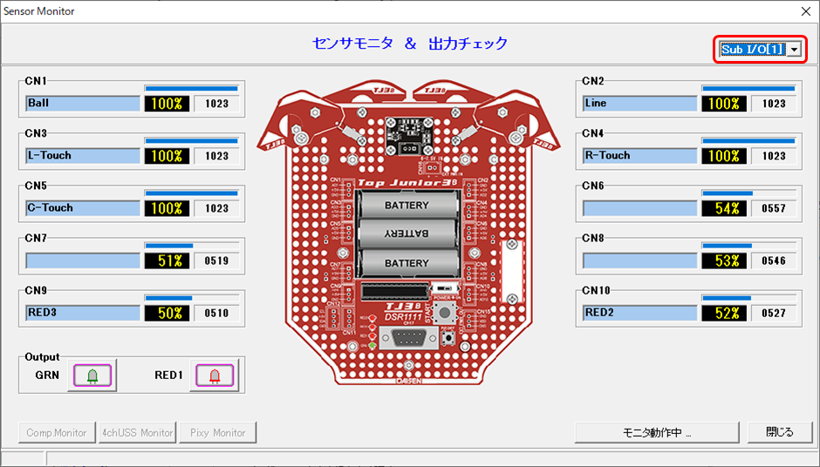Select the CN9 RED3 name field

pos(83,313)
